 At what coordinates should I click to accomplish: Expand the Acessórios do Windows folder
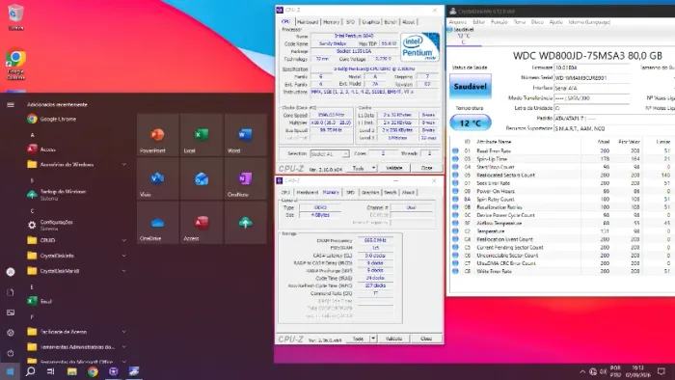77,164
